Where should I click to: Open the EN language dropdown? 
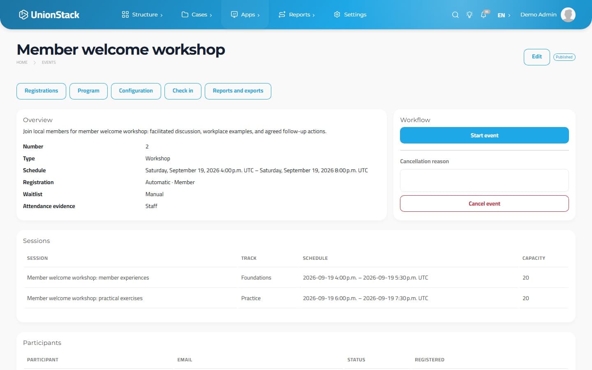(x=504, y=15)
